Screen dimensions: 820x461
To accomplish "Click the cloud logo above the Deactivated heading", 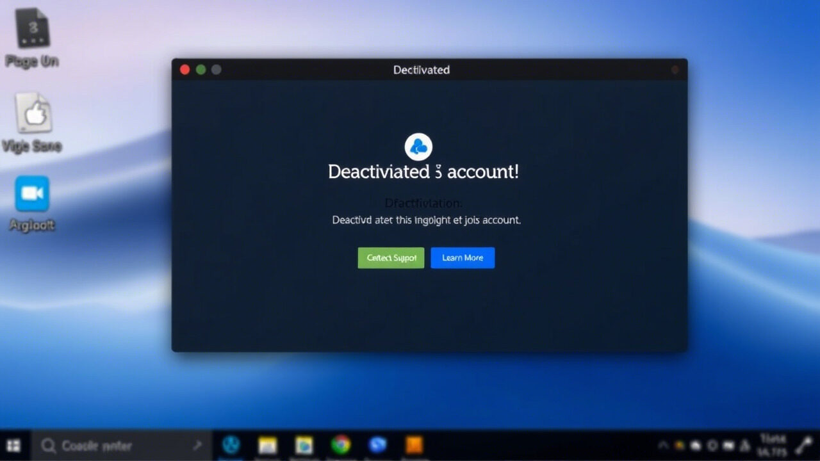I will tap(418, 147).
